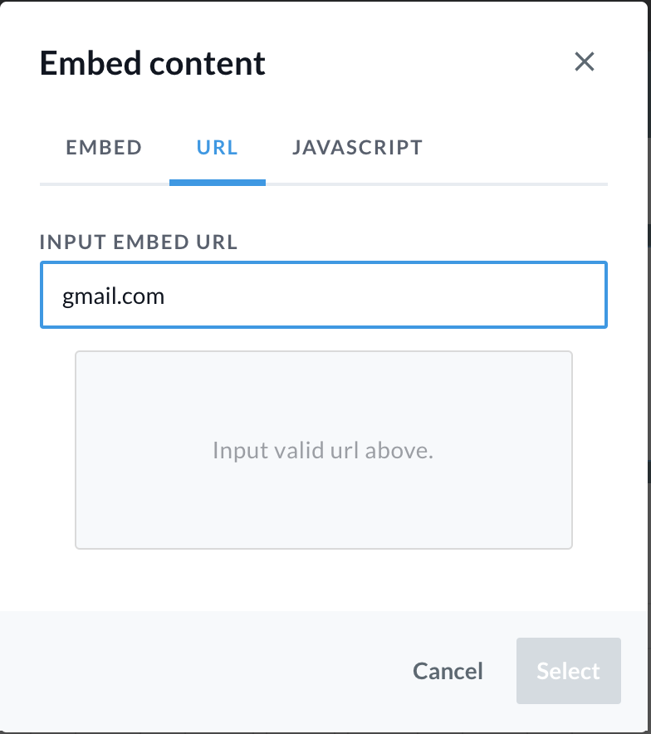Viewport: 651px width, 734px height.
Task: Click the "Embed content" dialog title
Action: pos(153,63)
